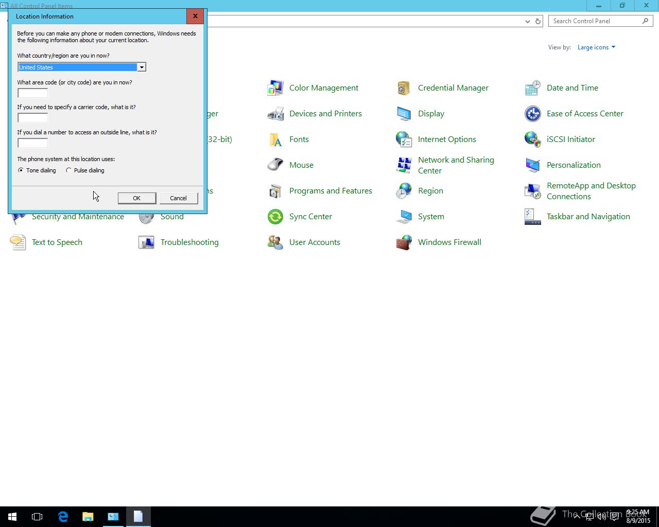This screenshot has height=527, width=659.
Task: Open the Sync Center icon
Action: click(x=275, y=217)
